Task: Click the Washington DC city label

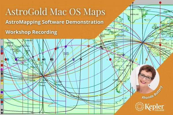Action: click(x=121, y=36)
